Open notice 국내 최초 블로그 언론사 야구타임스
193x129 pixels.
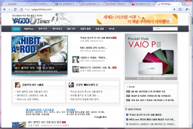point(153,100)
